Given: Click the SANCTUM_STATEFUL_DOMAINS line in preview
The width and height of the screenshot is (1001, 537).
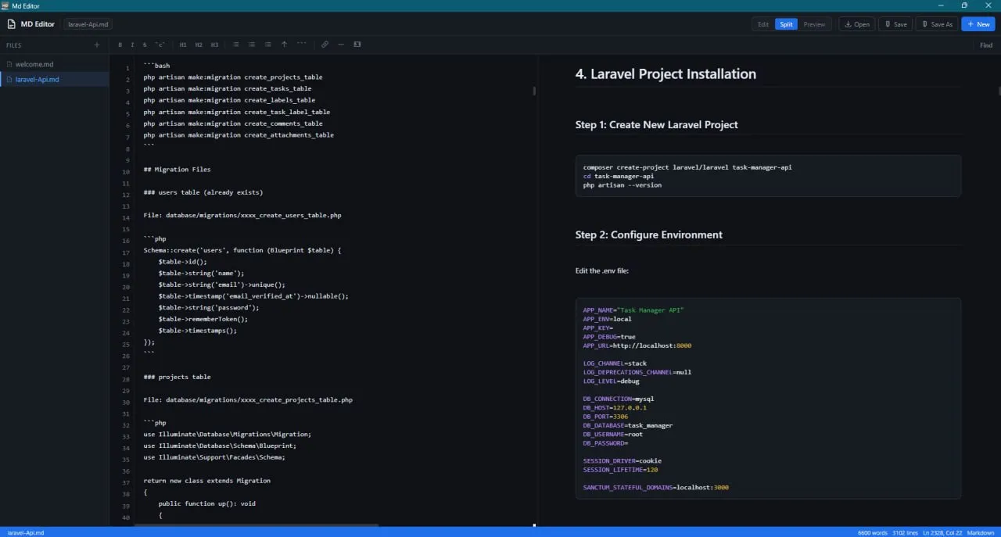Looking at the screenshot, I should click(655, 487).
